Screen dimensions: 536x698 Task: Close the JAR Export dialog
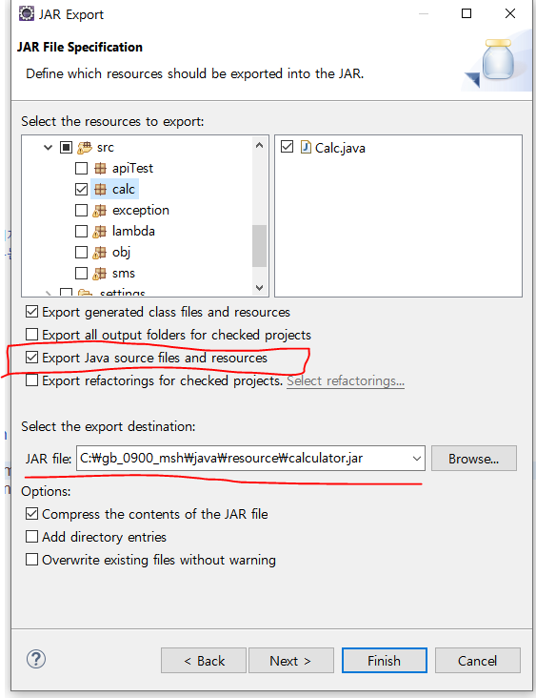pyautogui.click(x=509, y=13)
